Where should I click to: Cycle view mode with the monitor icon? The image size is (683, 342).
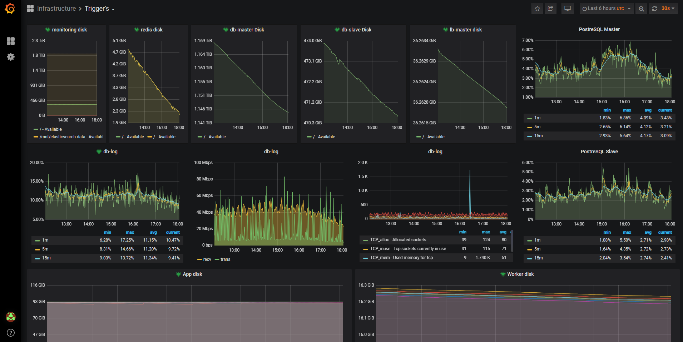[567, 9]
